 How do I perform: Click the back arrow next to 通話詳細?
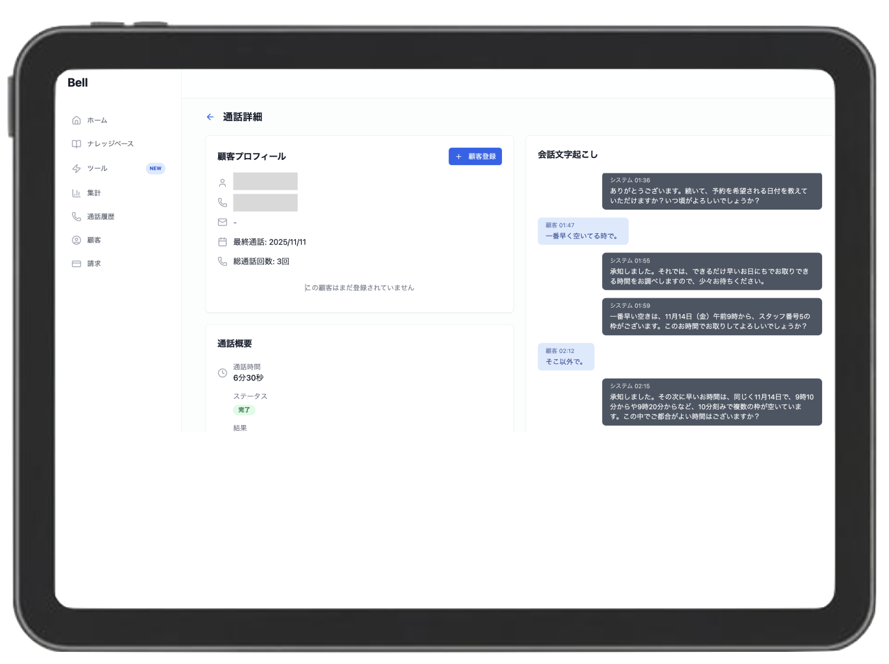pyautogui.click(x=210, y=117)
